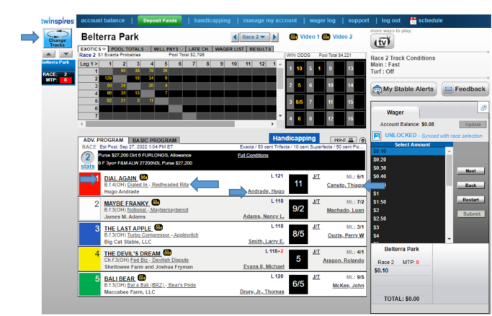Move track list down arrow
This screenshot has width=492, height=316.
point(66,53)
